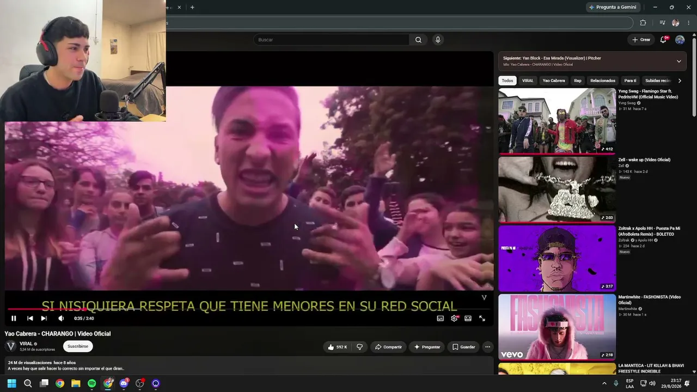This screenshot has width=697, height=392.
Task: Select the Para ti filter chip
Action: click(630, 81)
